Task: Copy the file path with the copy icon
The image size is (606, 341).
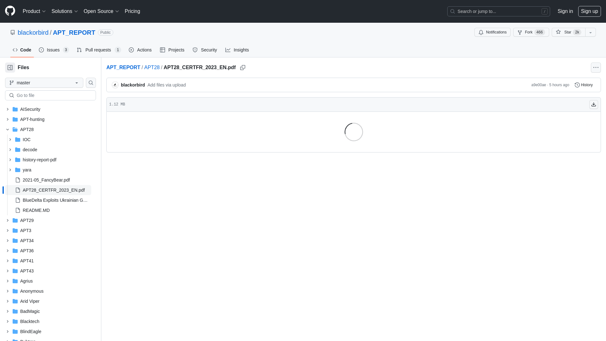Action: [243, 68]
